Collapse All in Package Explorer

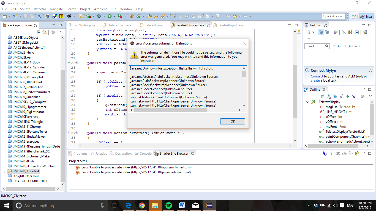39,32
